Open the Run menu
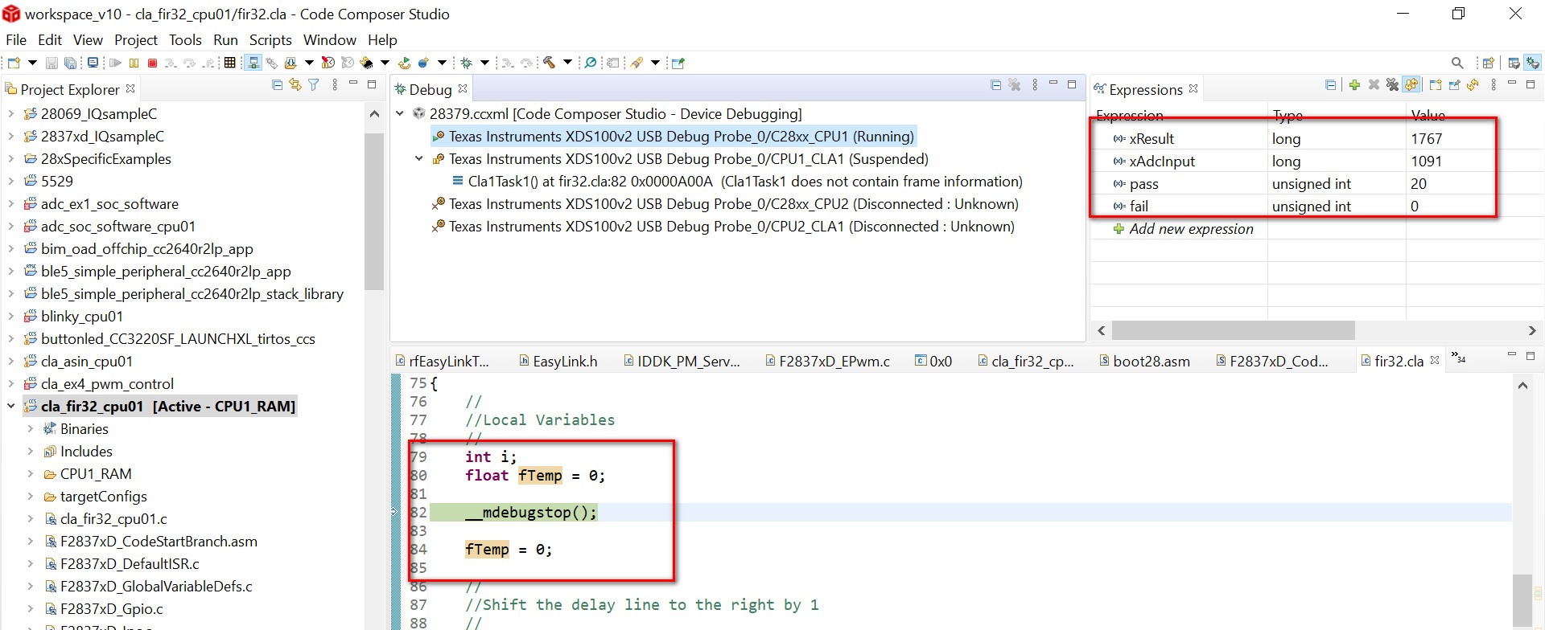 pos(225,39)
